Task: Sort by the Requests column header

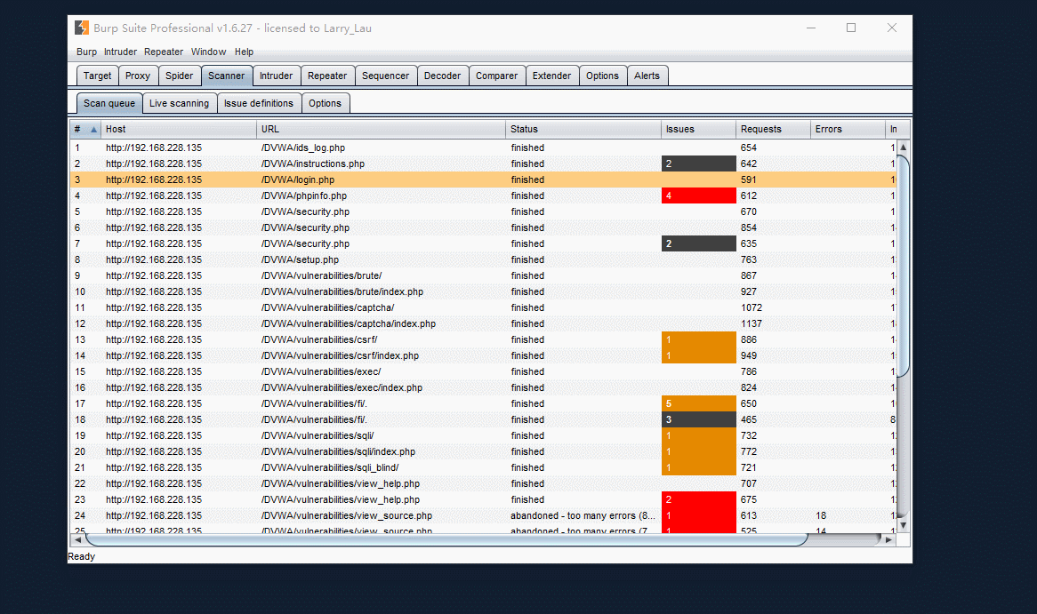Action: pyautogui.click(x=773, y=130)
